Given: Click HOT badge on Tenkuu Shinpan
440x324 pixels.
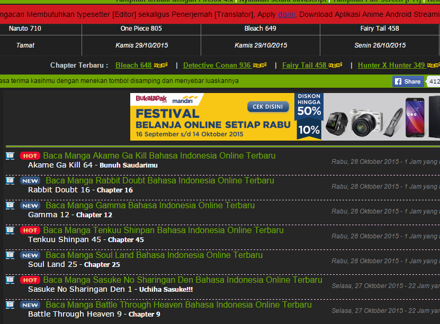Looking at the screenshot, I should pos(30,230).
